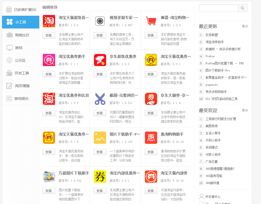This screenshot has height=204, width=261.
Task: Open 夜间模式 in most popular list
Action: (x=212, y=148)
